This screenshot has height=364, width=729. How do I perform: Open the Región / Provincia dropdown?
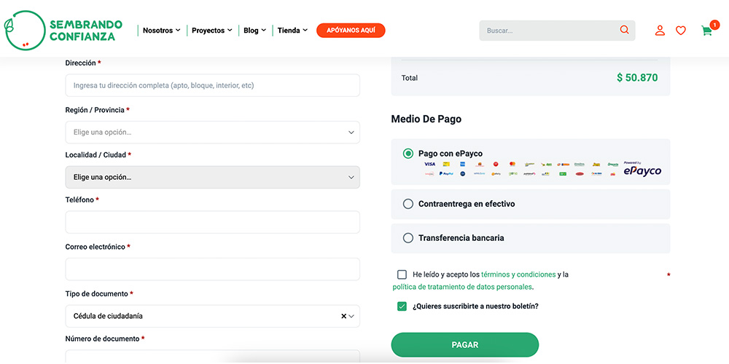click(212, 132)
